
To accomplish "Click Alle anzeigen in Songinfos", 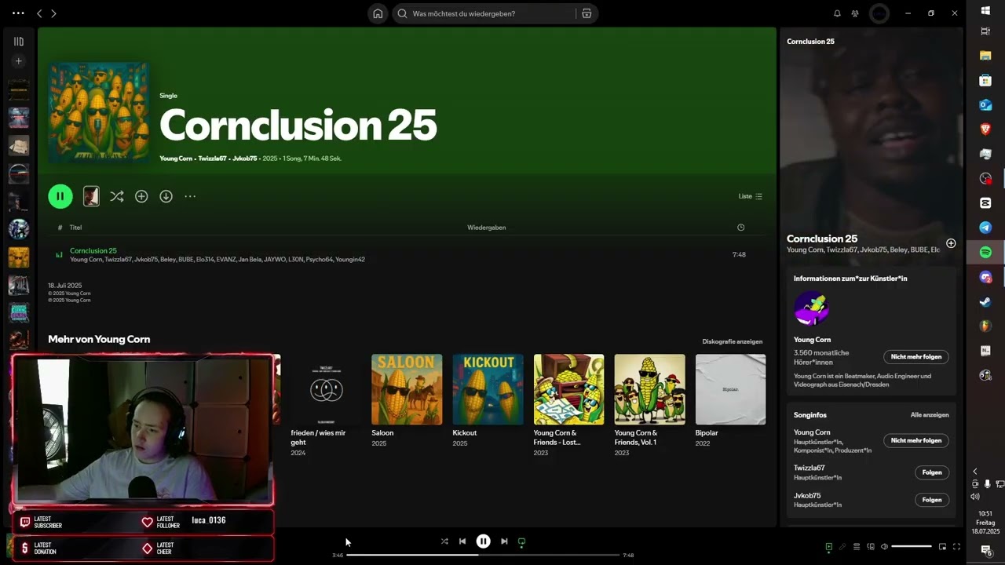I will click(930, 415).
